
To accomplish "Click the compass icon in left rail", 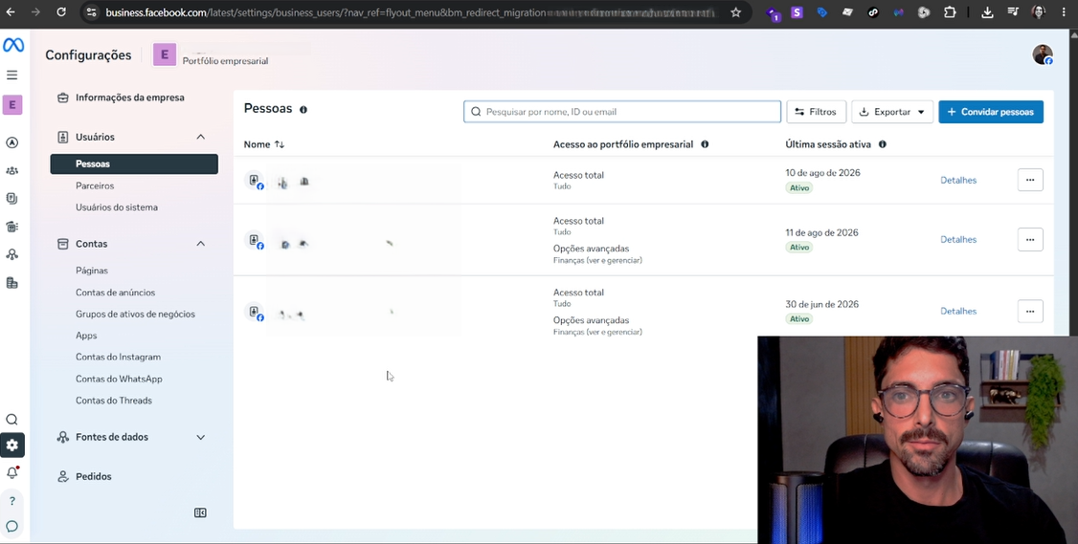I will point(12,142).
